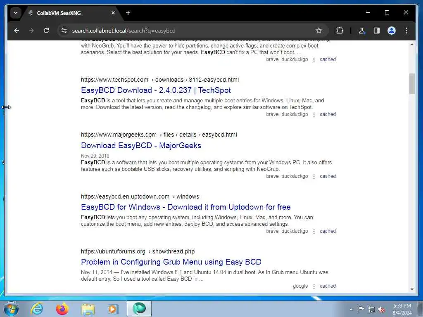The width and height of the screenshot is (423, 317).
Task: Open Download EasyBCD MajorGeeks result
Action: pos(141,146)
